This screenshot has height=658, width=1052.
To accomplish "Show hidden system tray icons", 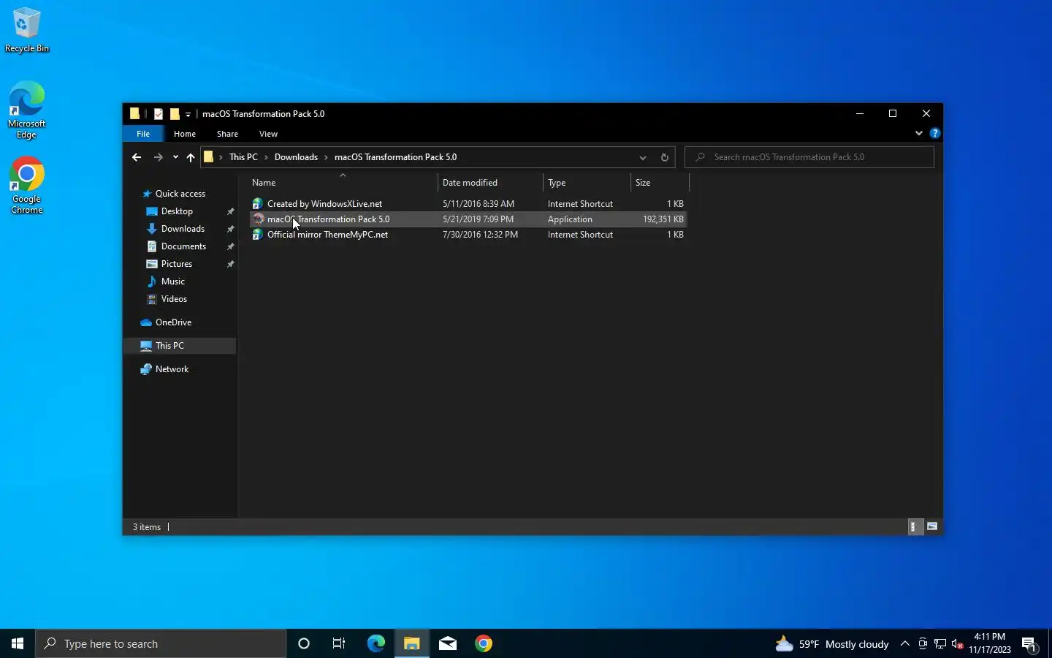I will (904, 643).
